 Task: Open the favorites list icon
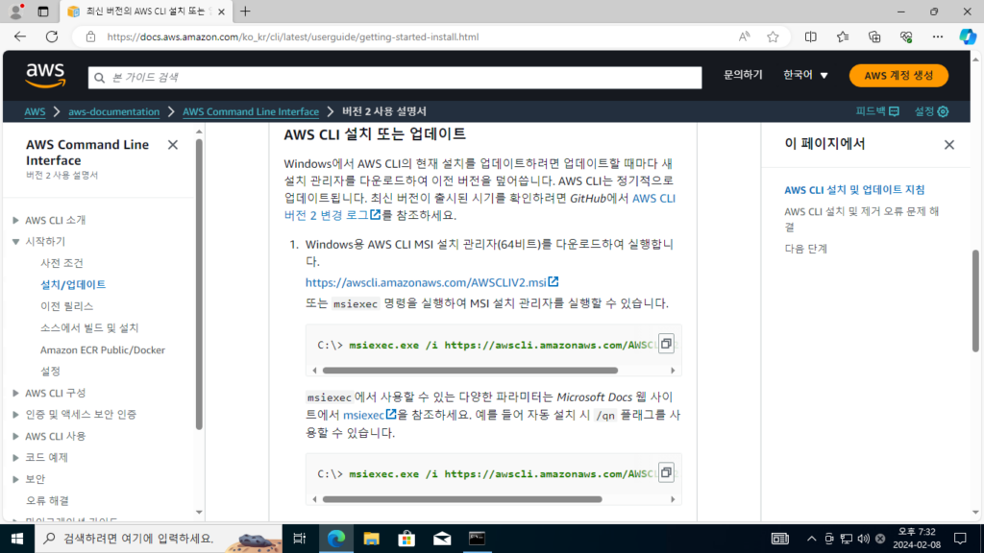tap(842, 37)
